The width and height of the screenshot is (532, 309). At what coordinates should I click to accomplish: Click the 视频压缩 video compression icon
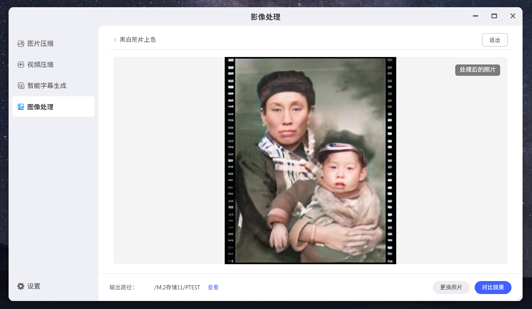(x=21, y=65)
